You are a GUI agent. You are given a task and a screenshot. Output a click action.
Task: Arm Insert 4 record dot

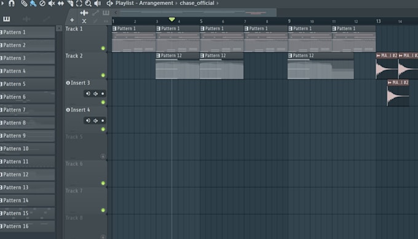103,121
